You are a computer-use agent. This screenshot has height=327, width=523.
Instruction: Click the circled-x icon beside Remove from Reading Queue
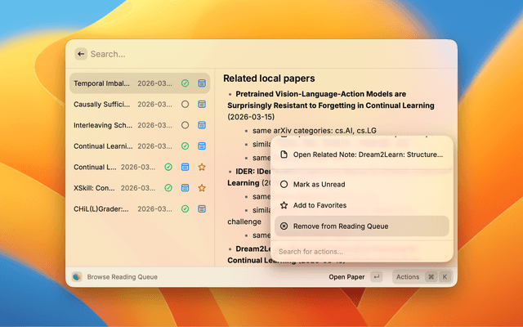point(284,226)
